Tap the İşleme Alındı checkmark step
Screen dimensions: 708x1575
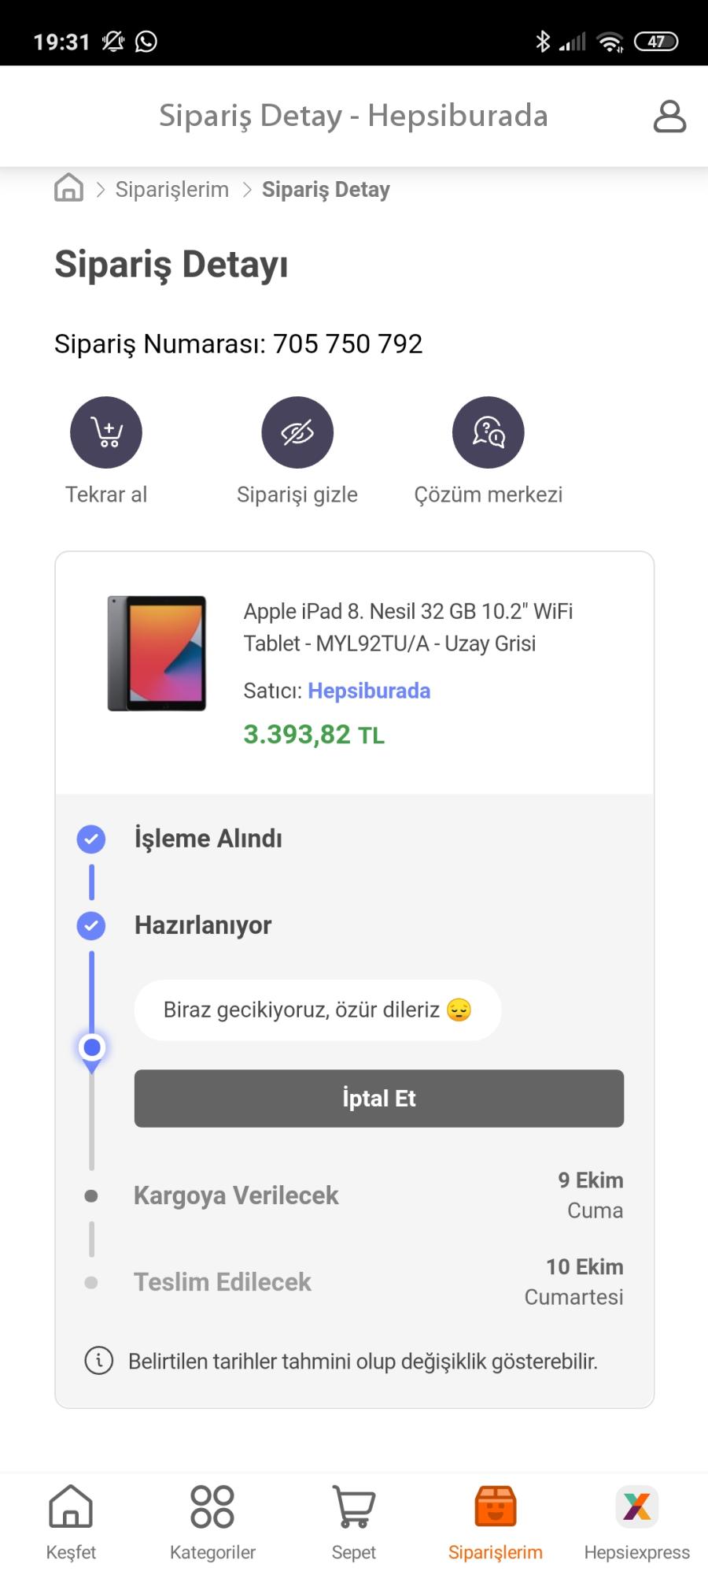pos(91,839)
